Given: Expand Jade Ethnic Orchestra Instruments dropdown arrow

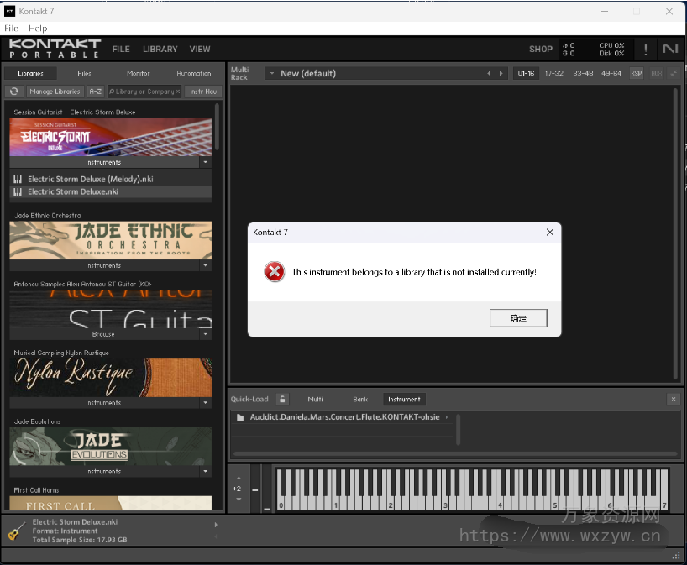Looking at the screenshot, I should [x=206, y=265].
